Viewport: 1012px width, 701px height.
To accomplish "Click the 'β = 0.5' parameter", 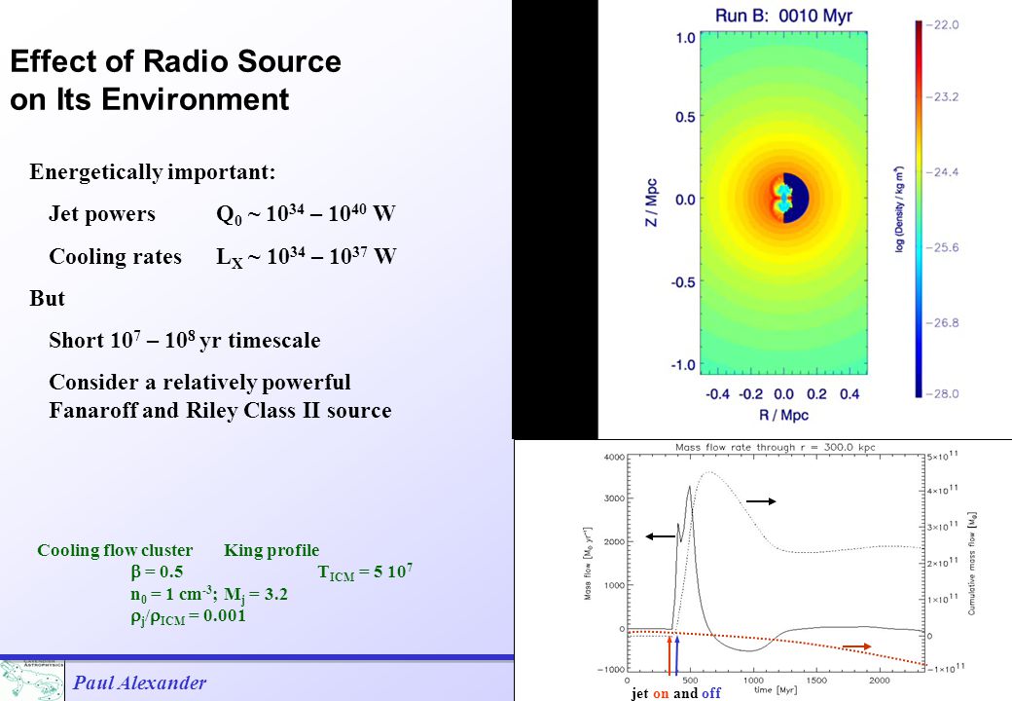I will [157, 572].
